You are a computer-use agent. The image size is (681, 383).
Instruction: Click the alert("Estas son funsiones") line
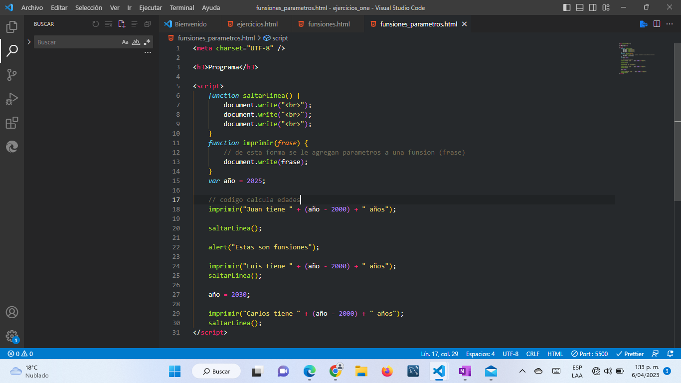point(264,247)
